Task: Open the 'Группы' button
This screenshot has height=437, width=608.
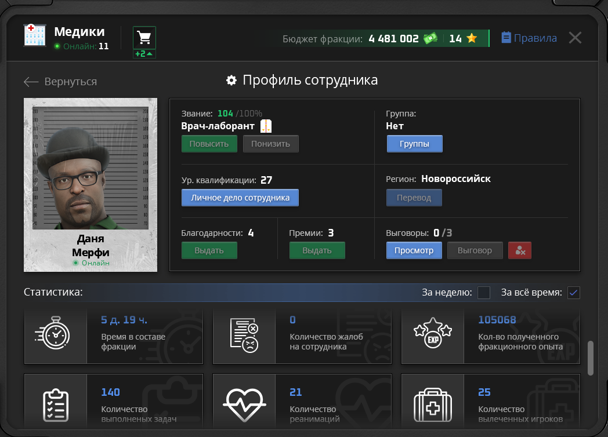Action: pyautogui.click(x=414, y=144)
